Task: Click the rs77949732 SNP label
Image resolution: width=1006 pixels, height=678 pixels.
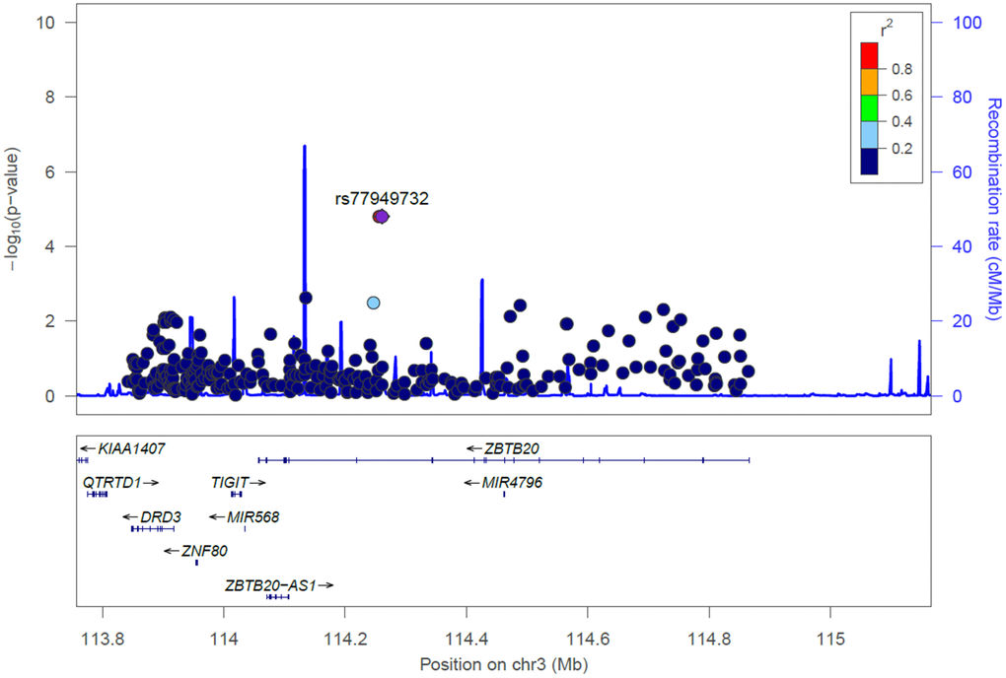Action: point(382,198)
